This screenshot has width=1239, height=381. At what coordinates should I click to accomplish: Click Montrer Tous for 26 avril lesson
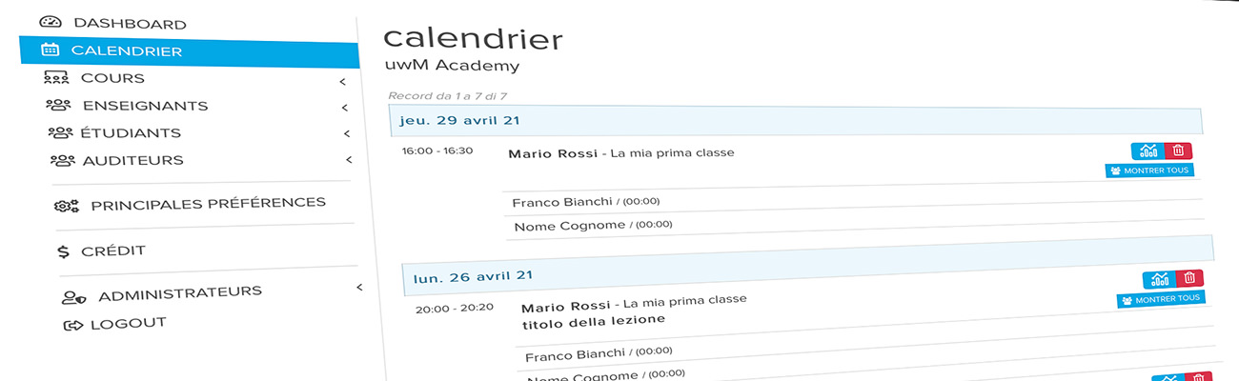[x=1161, y=299]
